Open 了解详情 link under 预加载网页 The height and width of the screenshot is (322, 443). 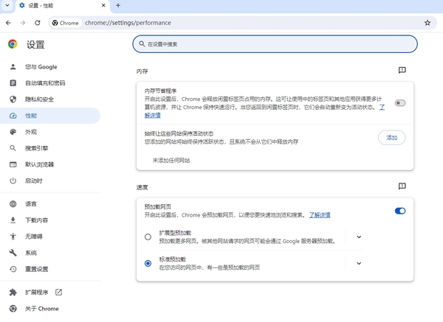pos(319,215)
